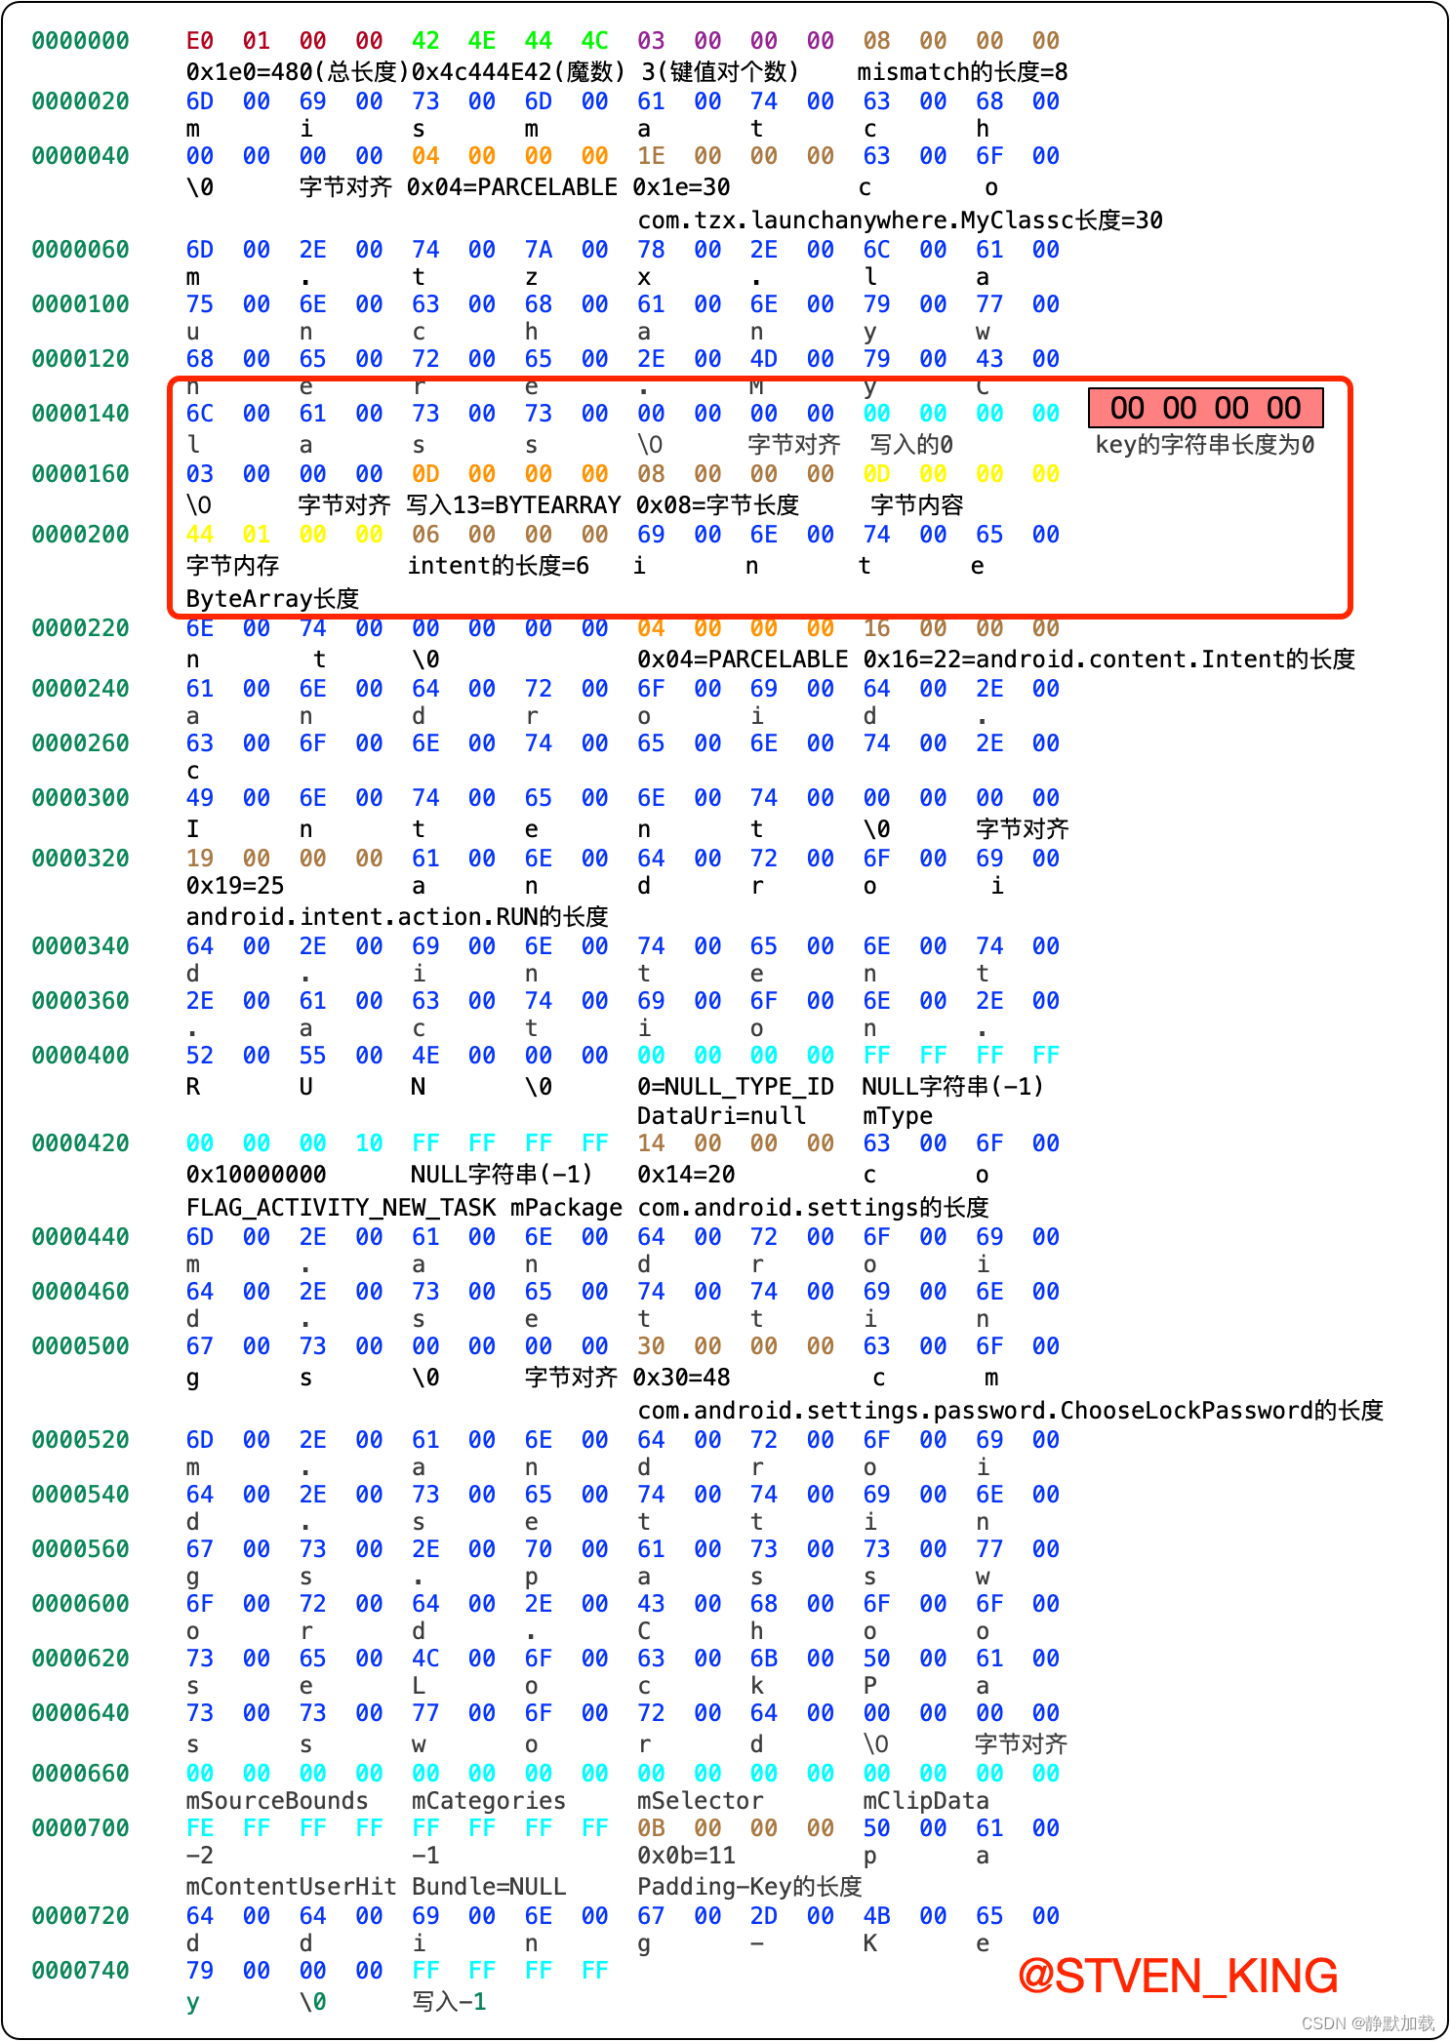Click the "mPackage" label
Viewport: 1450px width, 2041px height.
pyautogui.click(x=566, y=1207)
